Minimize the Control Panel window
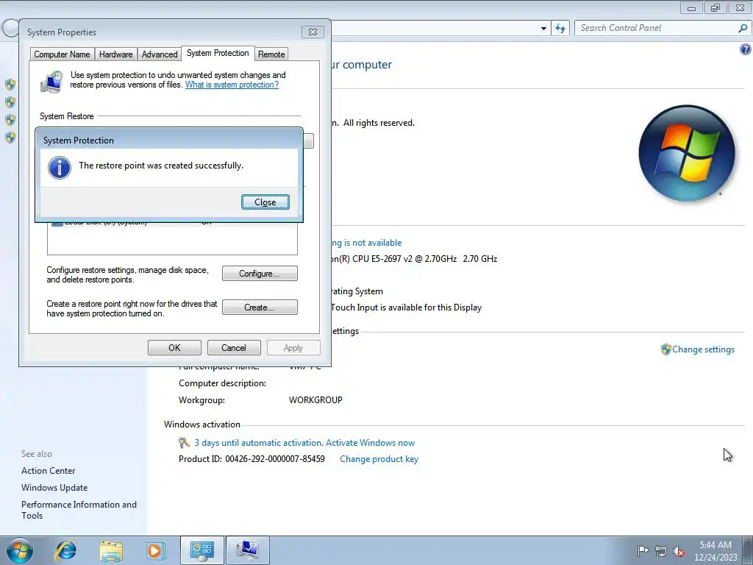This screenshot has width=753, height=565. click(x=691, y=7)
